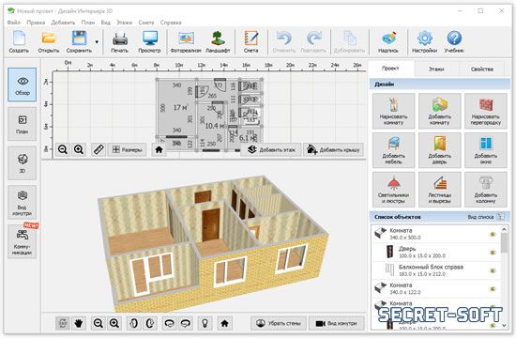
Task: Switch to the Этажи tab in right panel
Action: tap(436, 69)
